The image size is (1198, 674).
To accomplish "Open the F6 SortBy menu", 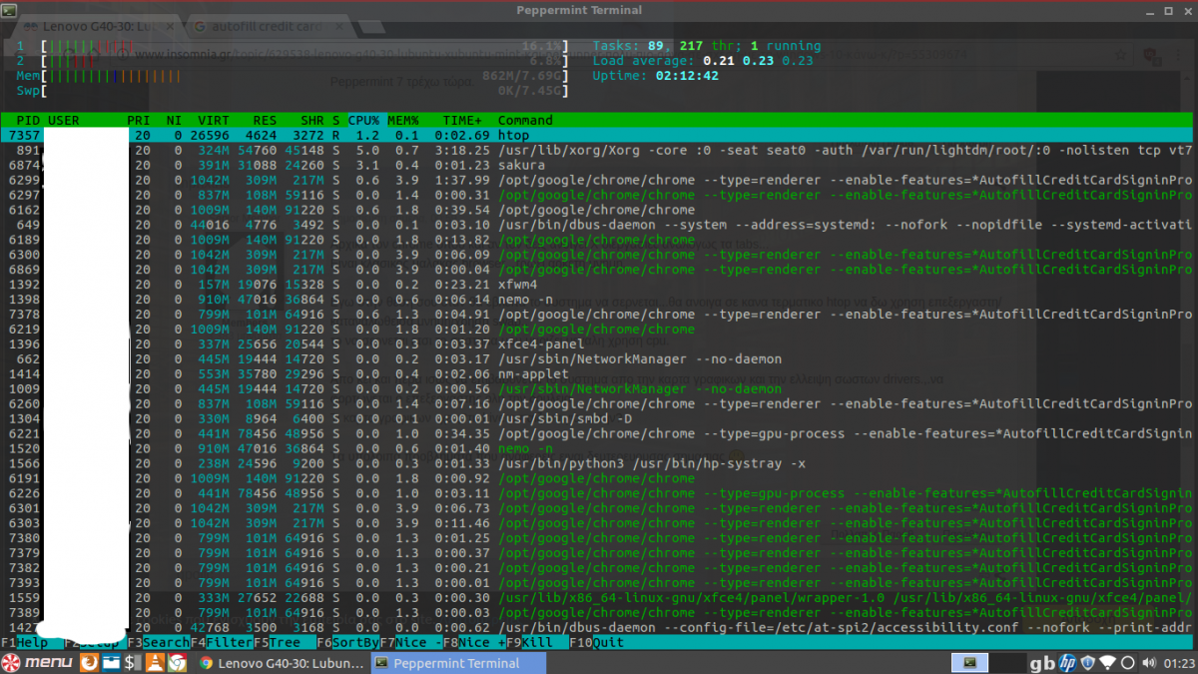I will 346,642.
